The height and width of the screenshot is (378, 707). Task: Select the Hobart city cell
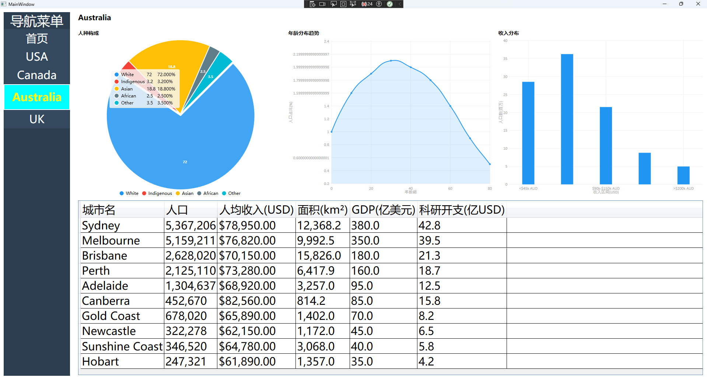(122, 361)
